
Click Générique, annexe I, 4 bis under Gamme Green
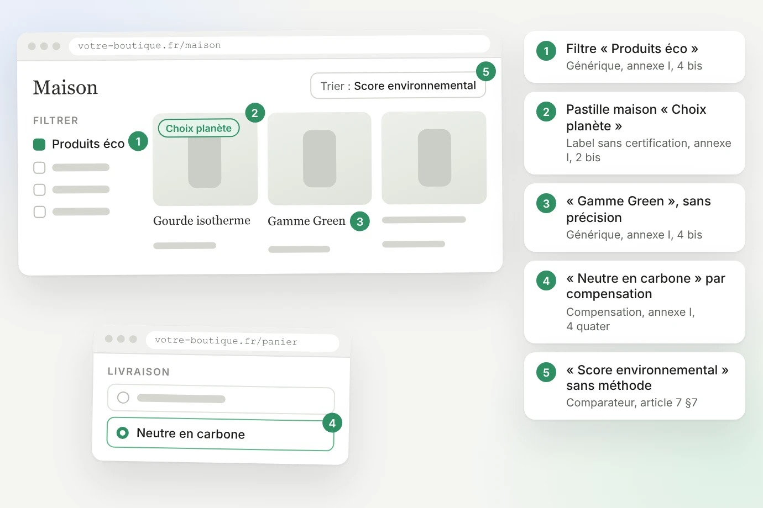click(x=634, y=235)
